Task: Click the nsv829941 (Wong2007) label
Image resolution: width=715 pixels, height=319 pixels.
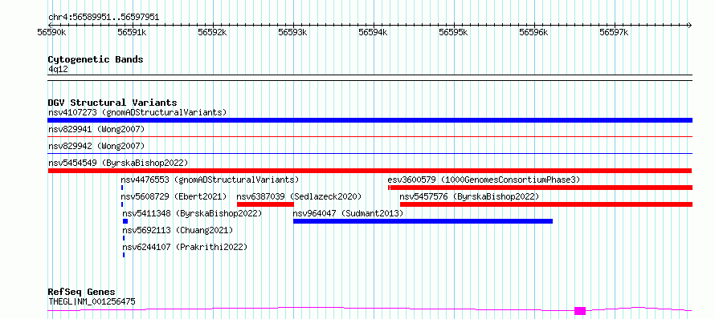Action: pos(96,130)
